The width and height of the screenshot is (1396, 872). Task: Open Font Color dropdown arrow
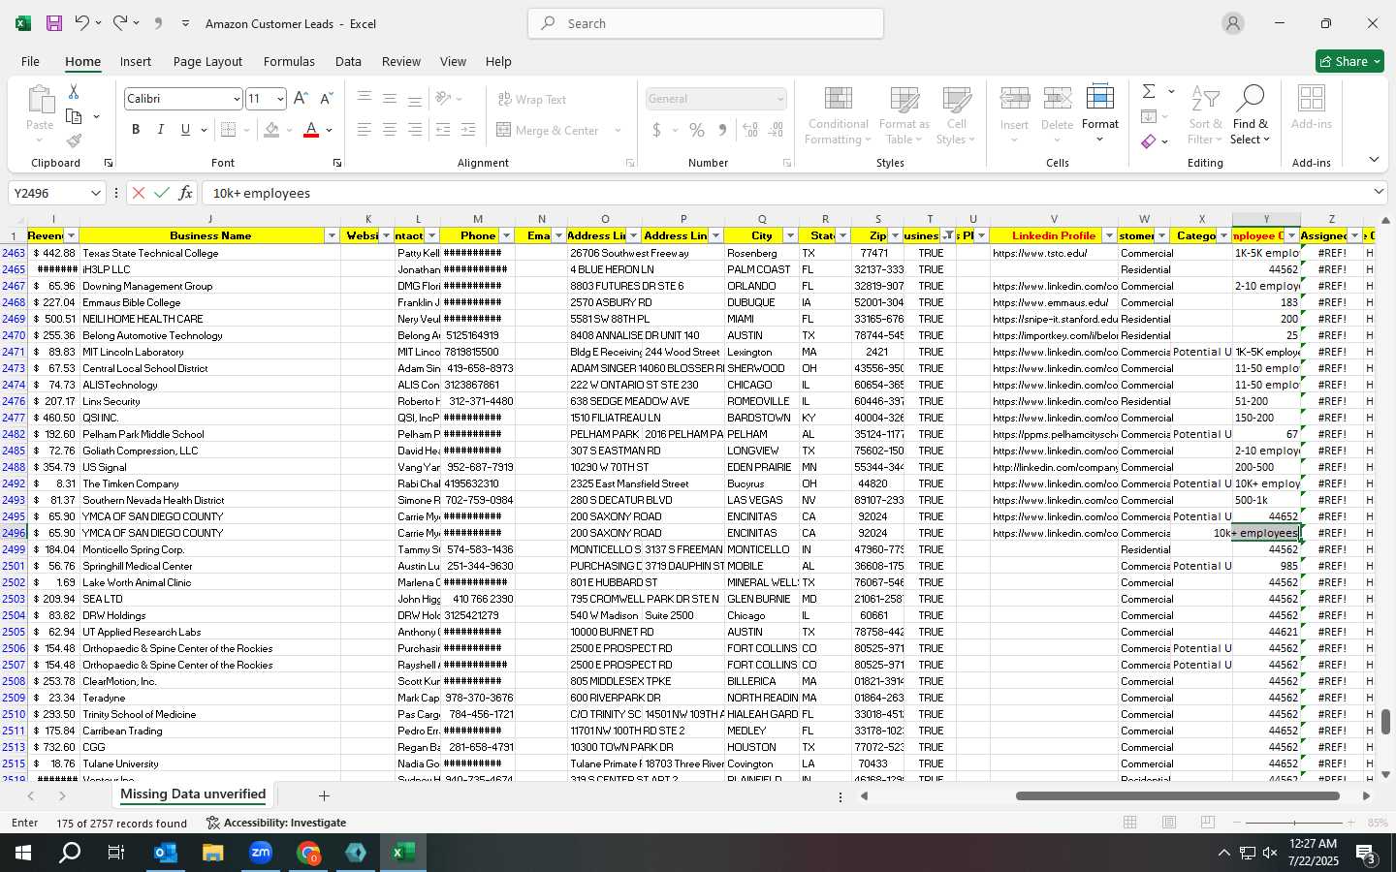[x=330, y=130]
